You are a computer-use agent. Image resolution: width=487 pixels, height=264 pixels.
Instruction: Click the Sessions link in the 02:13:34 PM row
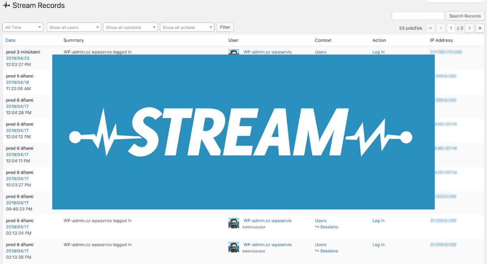[329, 227]
